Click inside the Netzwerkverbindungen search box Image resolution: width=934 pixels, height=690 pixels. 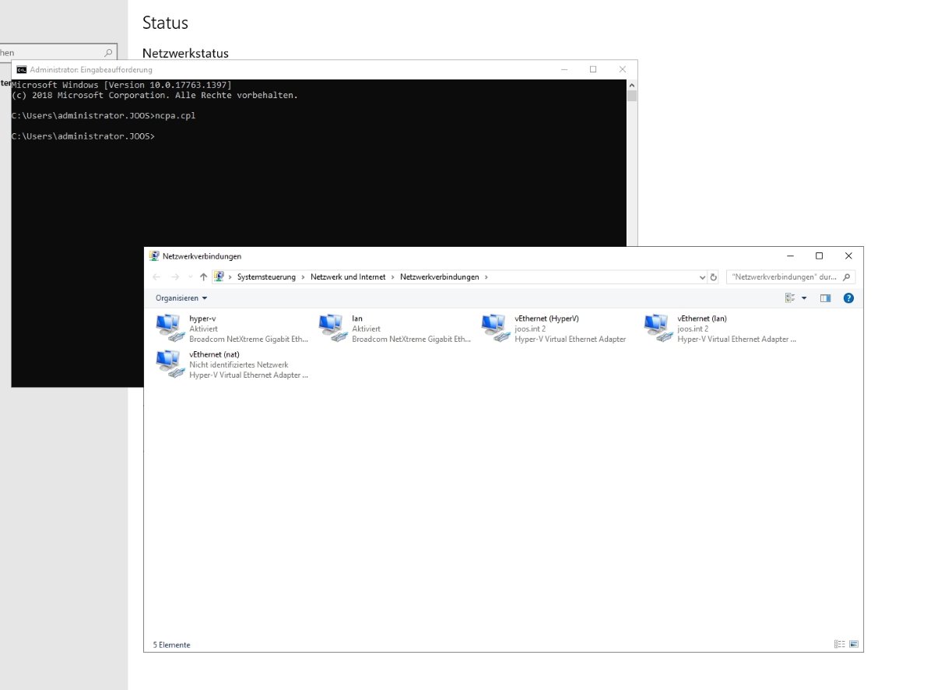[785, 276]
